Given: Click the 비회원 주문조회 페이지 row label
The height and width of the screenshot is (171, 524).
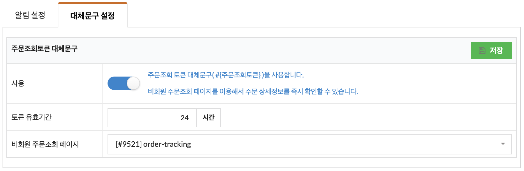Looking at the screenshot, I should [45, 144].
